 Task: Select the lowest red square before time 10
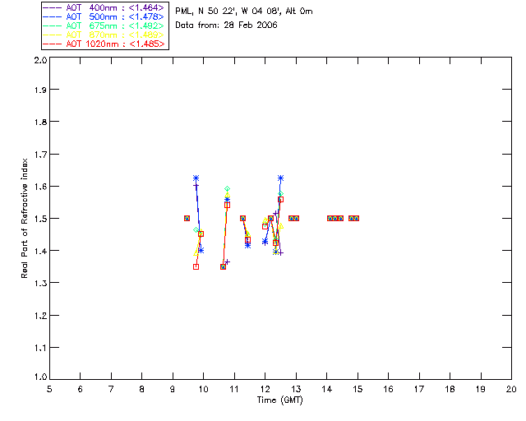coord(196,267)
